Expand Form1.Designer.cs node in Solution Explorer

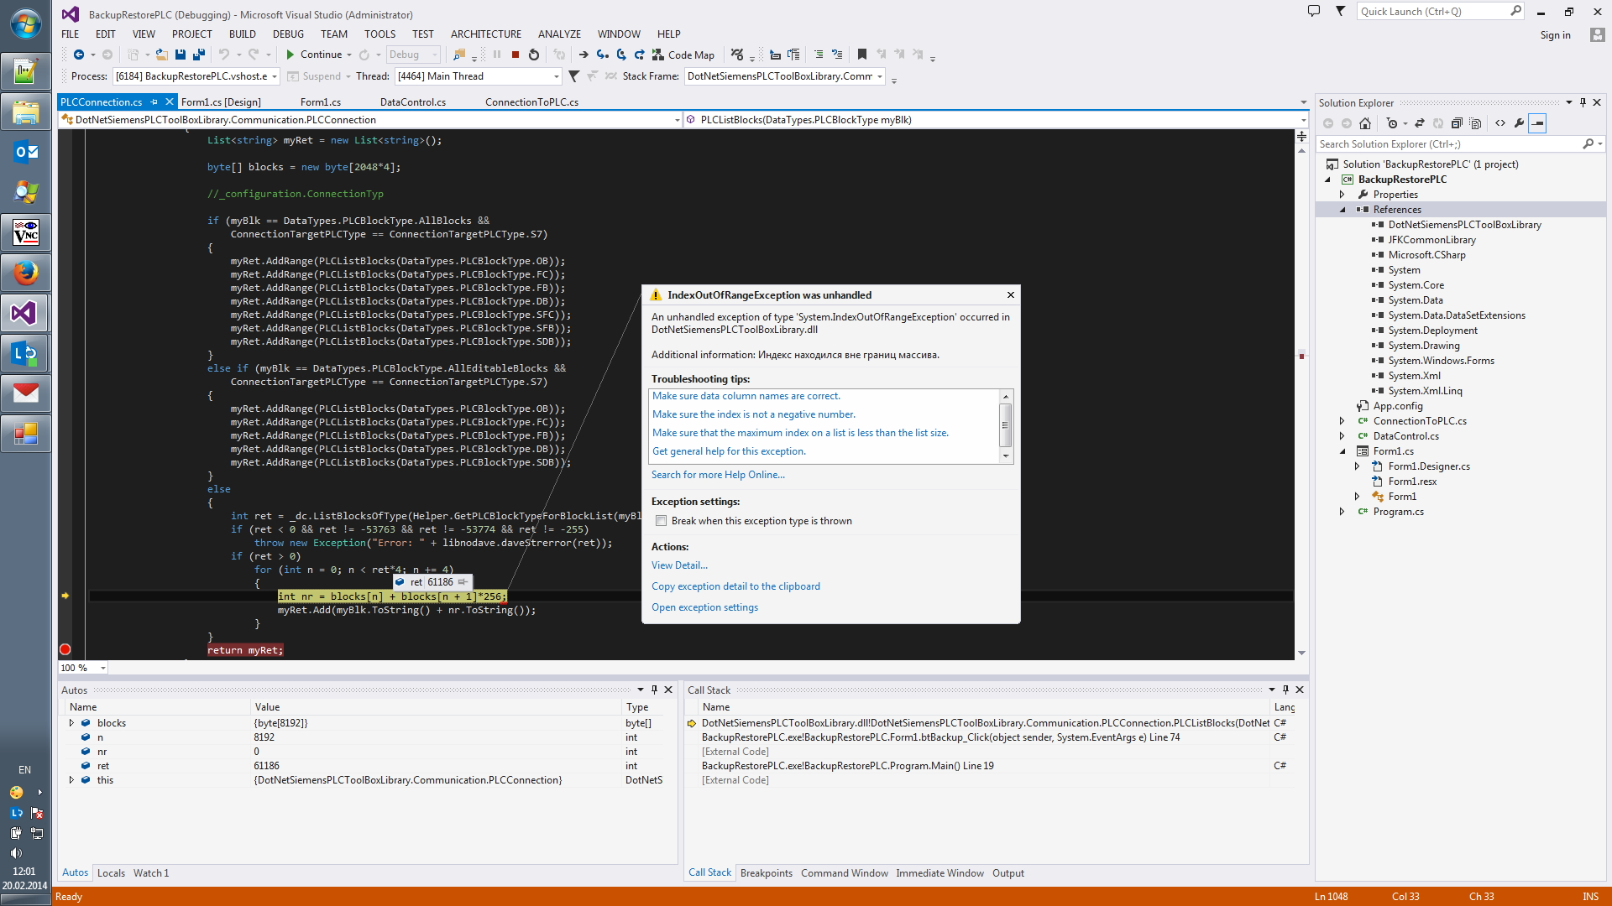(x=1358, y=466)
